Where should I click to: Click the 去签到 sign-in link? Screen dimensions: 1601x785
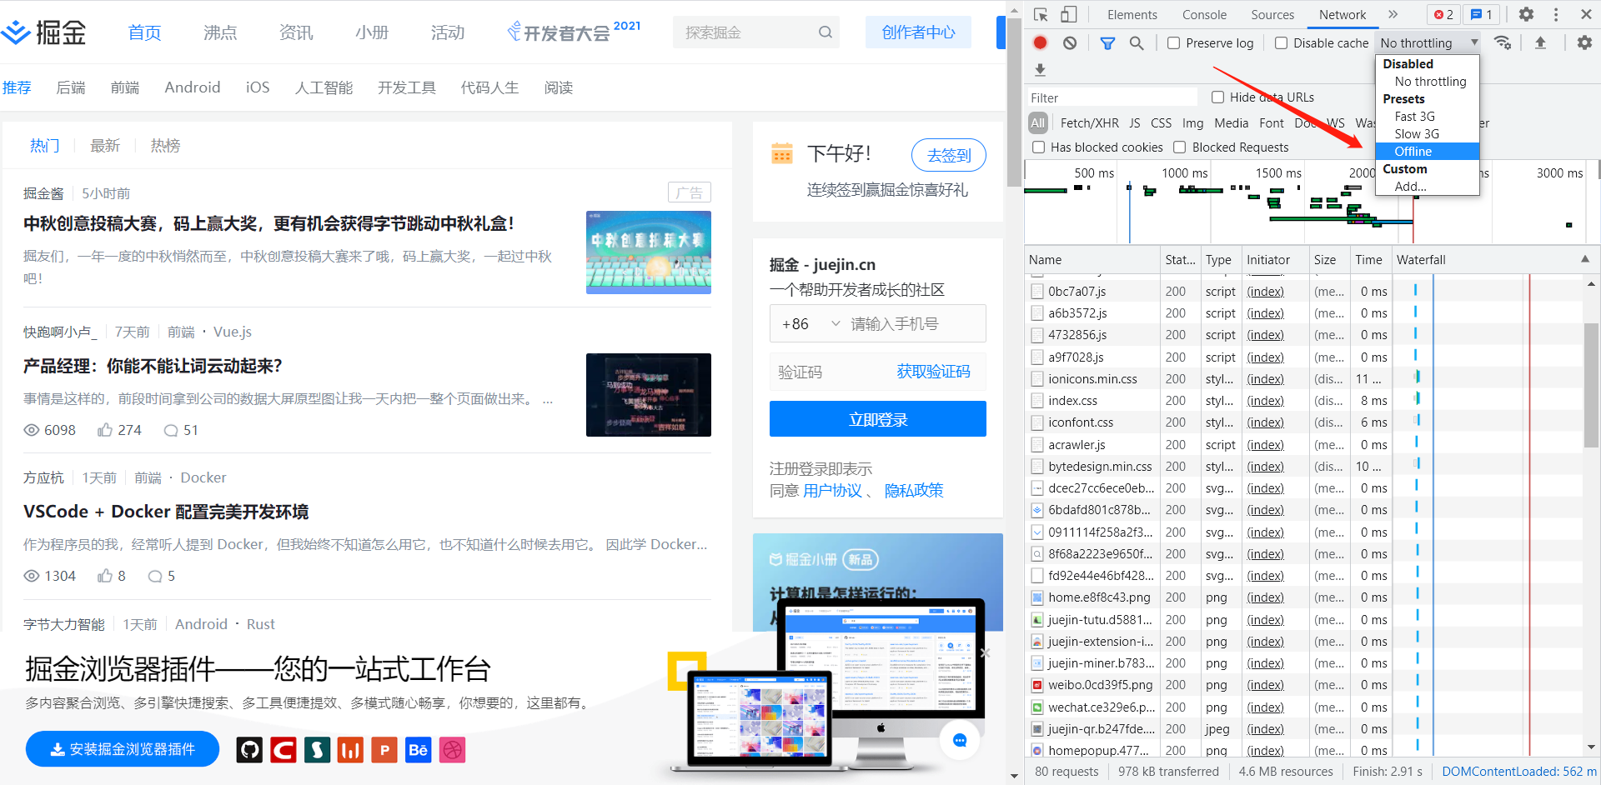point(948,154)
